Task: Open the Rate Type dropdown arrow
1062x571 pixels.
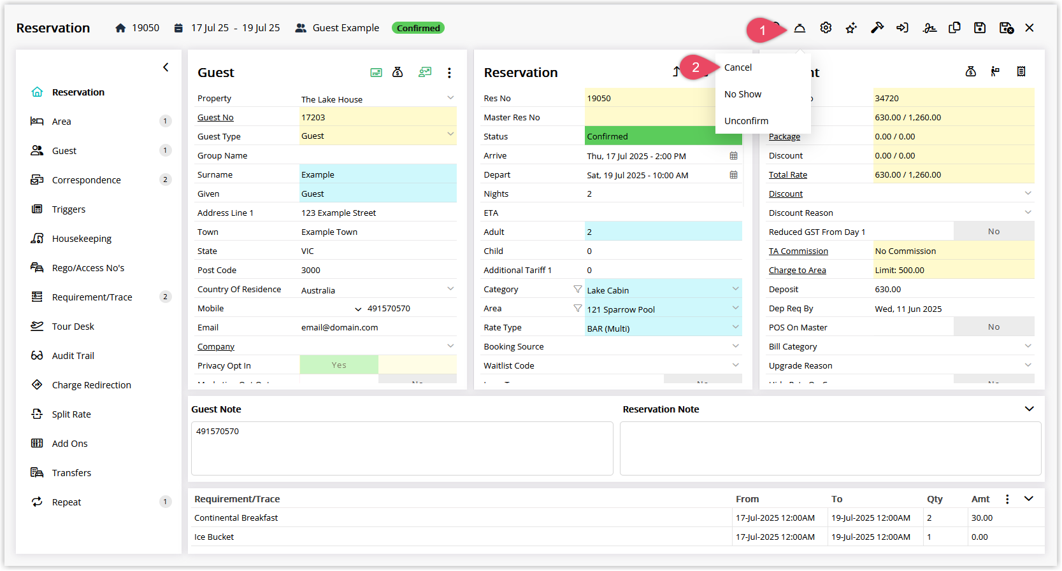Action: point(736,327)
